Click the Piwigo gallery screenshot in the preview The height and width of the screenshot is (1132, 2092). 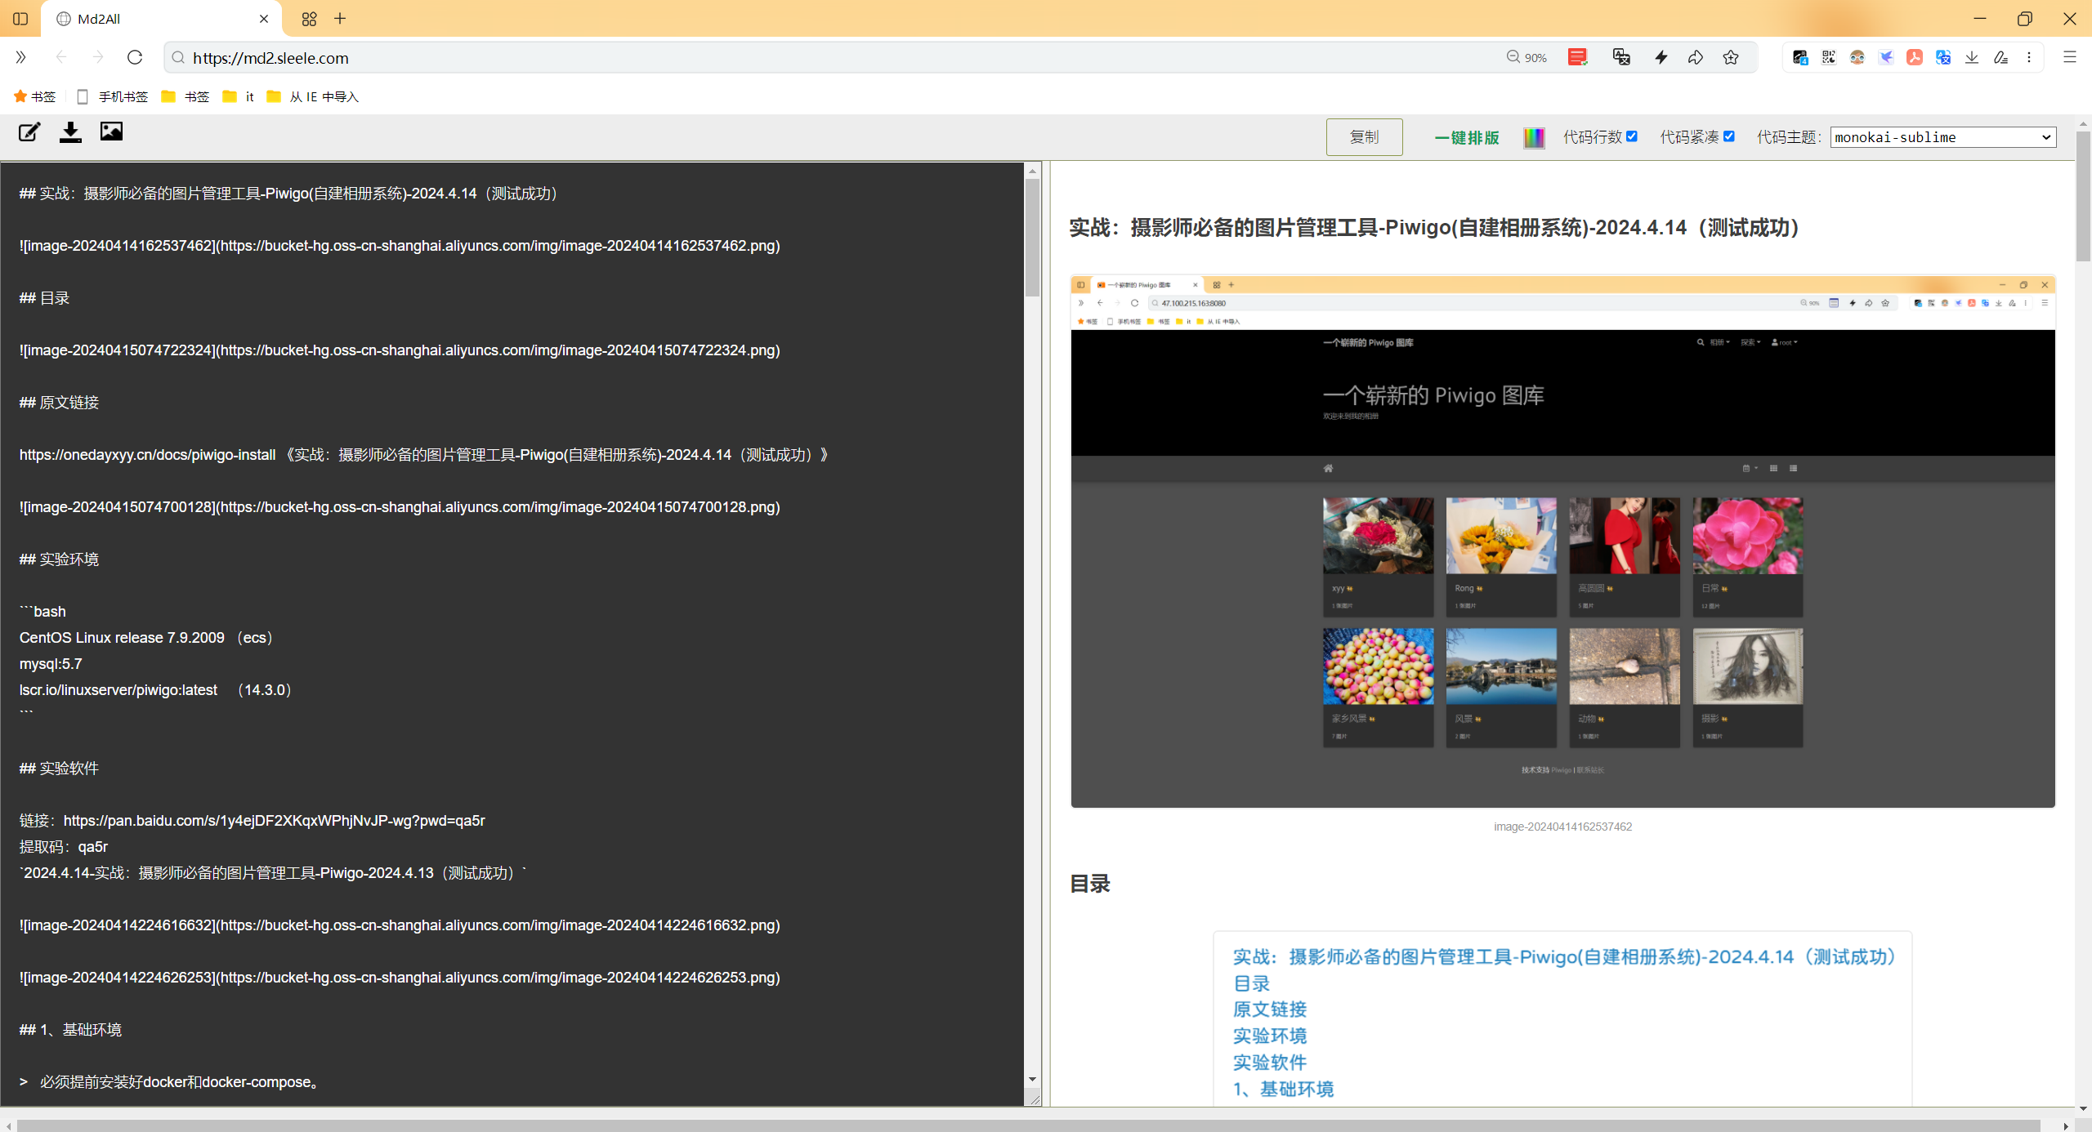(x=1562, y=541)
